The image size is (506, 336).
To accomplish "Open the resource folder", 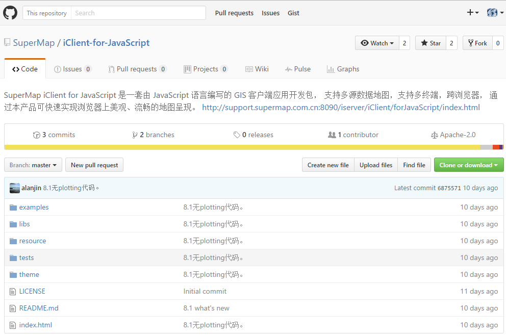I will 33,241.
